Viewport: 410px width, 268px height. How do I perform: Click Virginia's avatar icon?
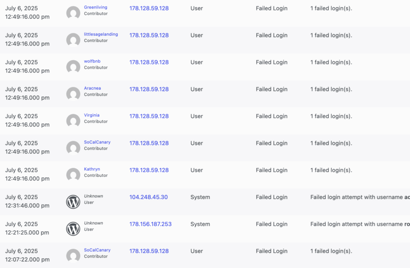point(73,120)
